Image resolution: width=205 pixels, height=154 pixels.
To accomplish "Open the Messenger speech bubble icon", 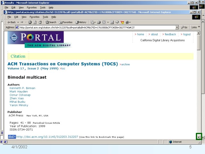I will point(117,22).
